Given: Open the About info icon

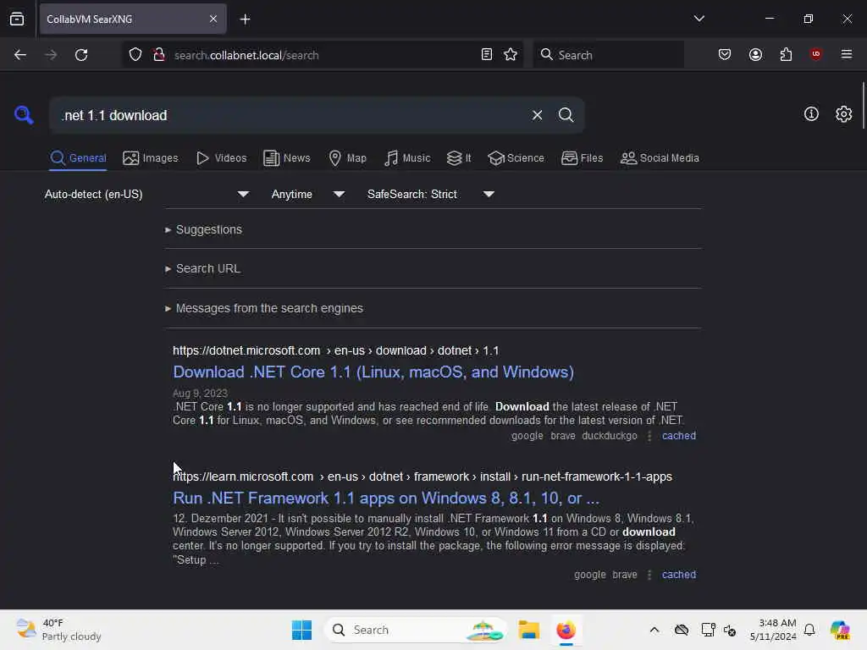Looking at the screenshot, I should point(811,114).
